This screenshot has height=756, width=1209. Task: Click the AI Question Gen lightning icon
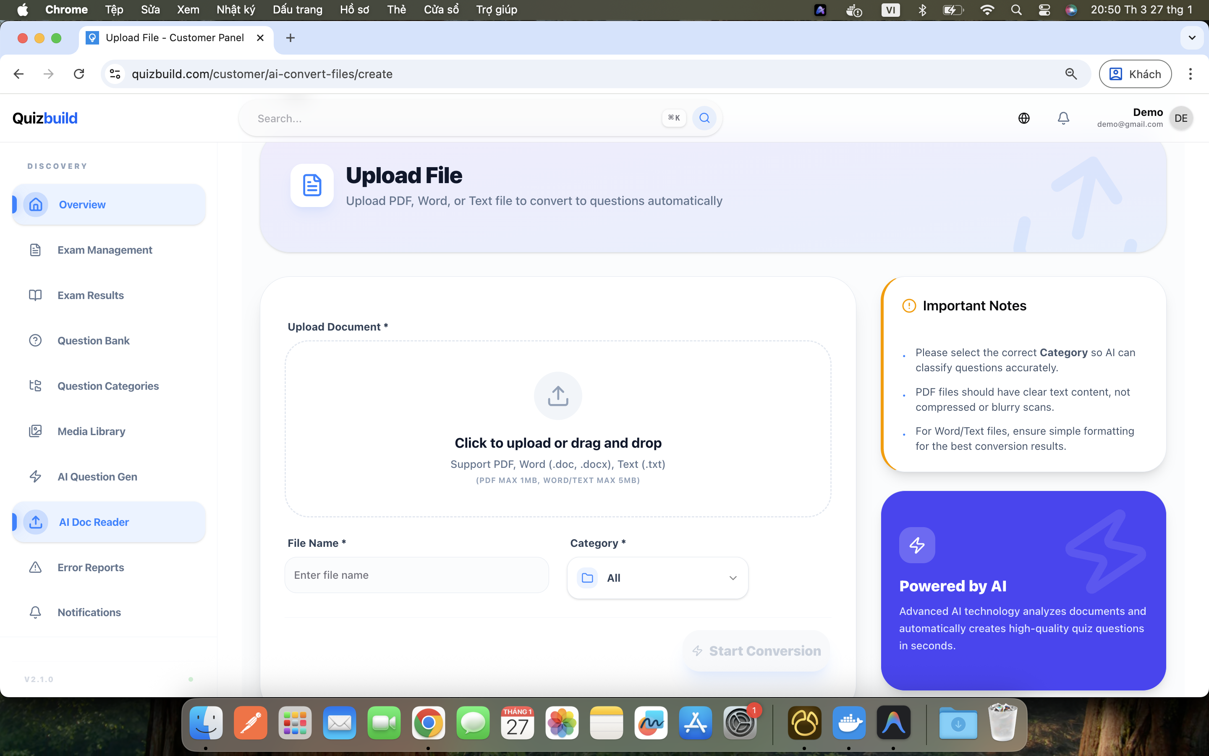click(x=35, y=476)
